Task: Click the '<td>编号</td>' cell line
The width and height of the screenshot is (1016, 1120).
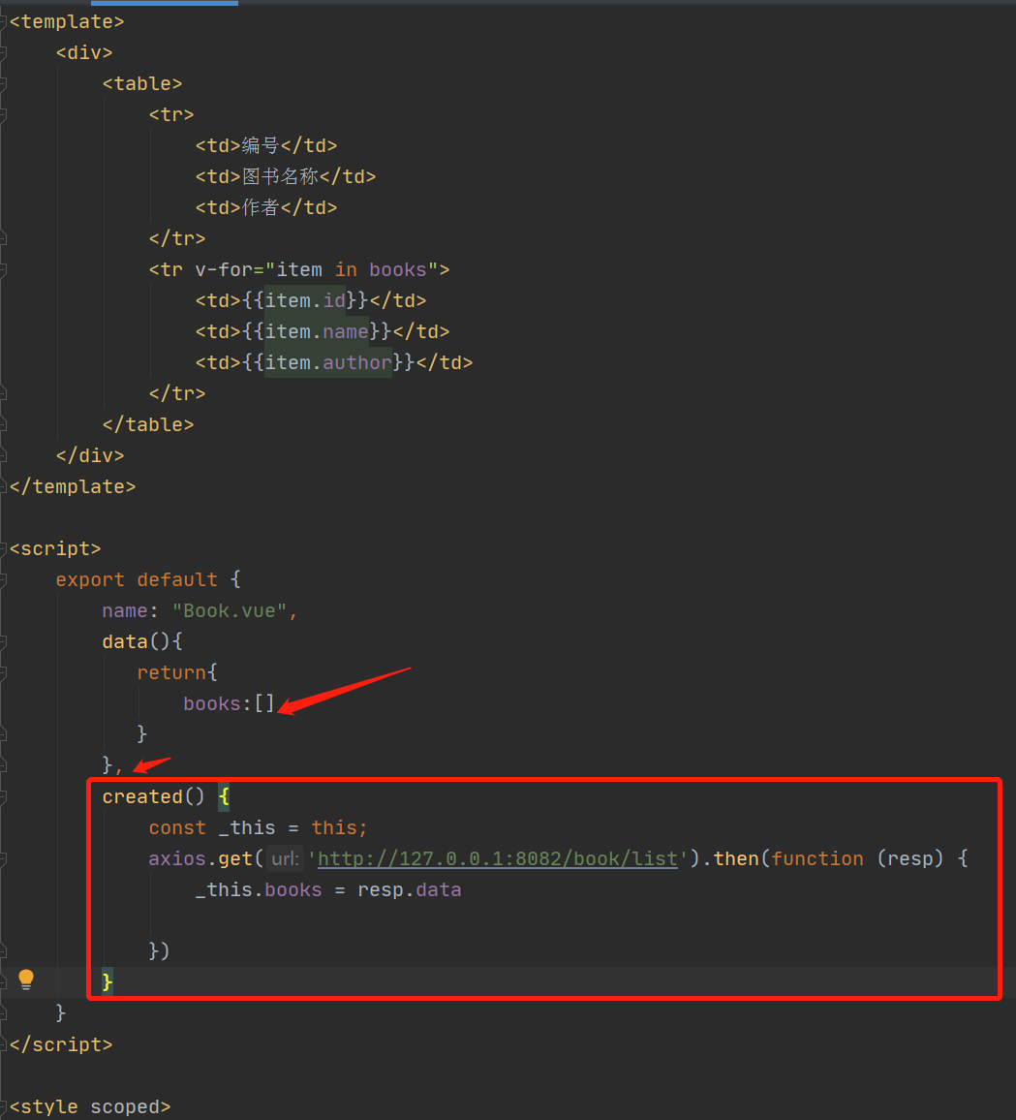Action: (x=266, y=145)
